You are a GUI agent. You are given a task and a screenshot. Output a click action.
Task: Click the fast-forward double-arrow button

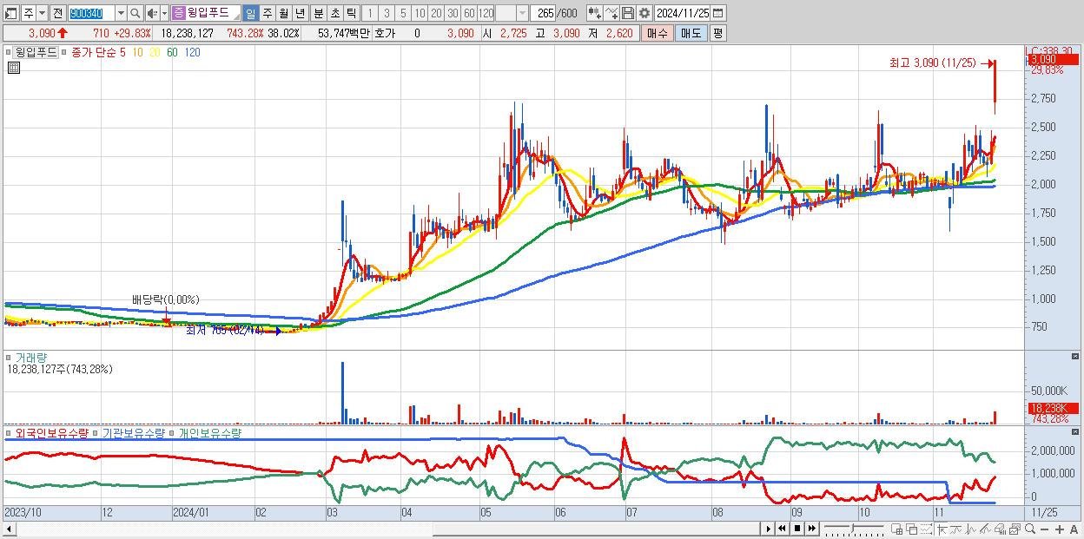[x=811, y=529]
